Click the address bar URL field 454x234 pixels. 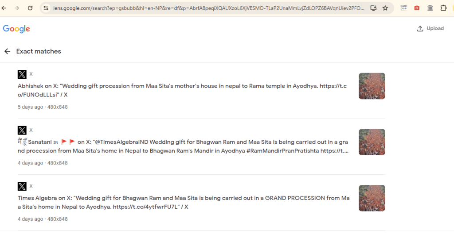(208, 8)
